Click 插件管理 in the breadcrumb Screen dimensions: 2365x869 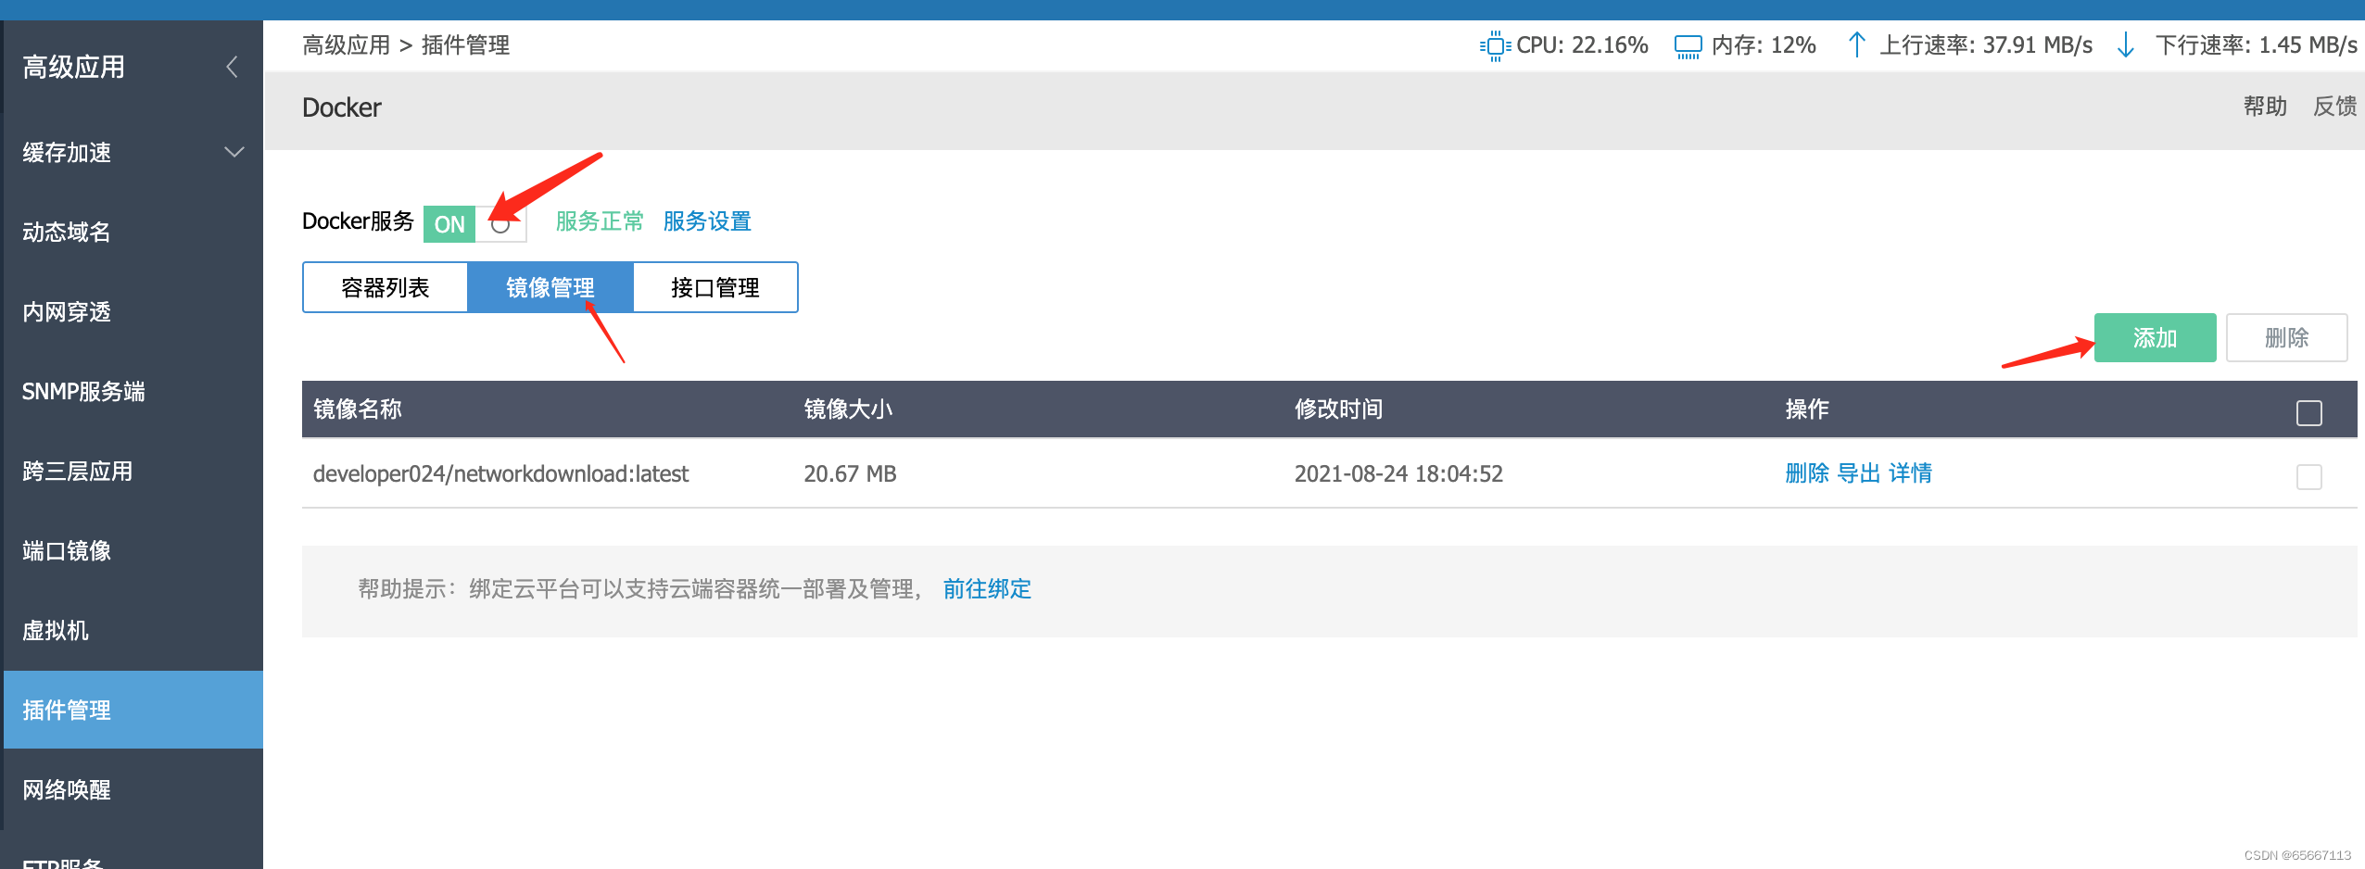click(x=466, y=45)
